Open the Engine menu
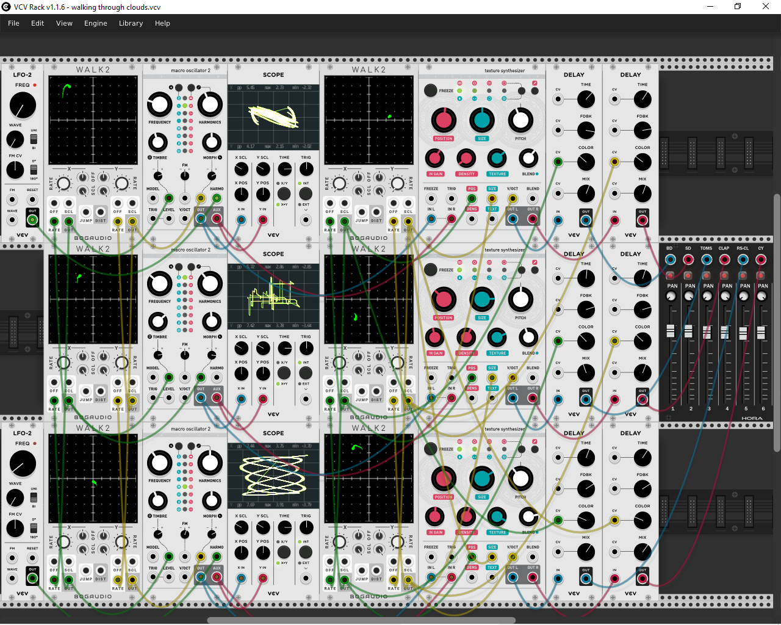 pyautogui.click(x=96, y=23)
